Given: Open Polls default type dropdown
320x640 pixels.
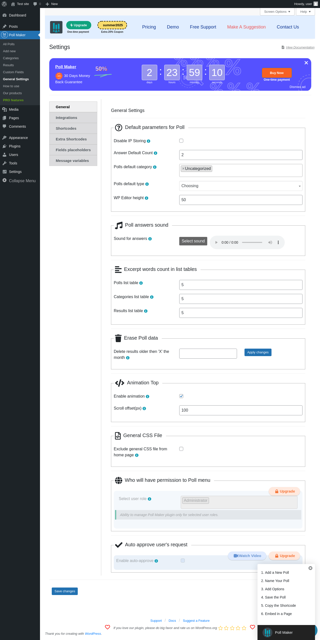Looking at the screenshot, I should (x=241, y=186).
